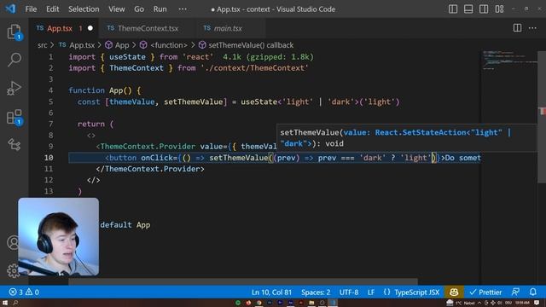Open the Explorer view in activity bar

pos(14,32)
